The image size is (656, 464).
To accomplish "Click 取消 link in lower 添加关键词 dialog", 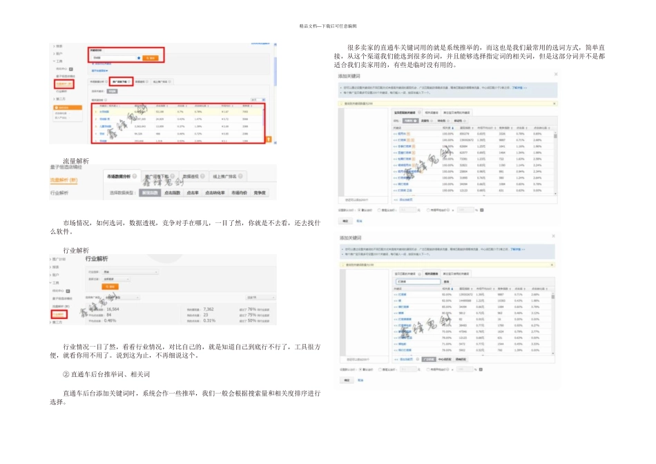I will point(360,380).
